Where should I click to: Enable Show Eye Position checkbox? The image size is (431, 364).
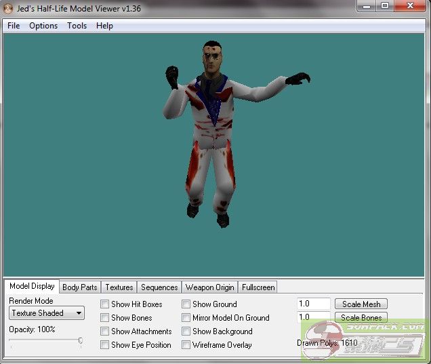[x=104, y=344]
